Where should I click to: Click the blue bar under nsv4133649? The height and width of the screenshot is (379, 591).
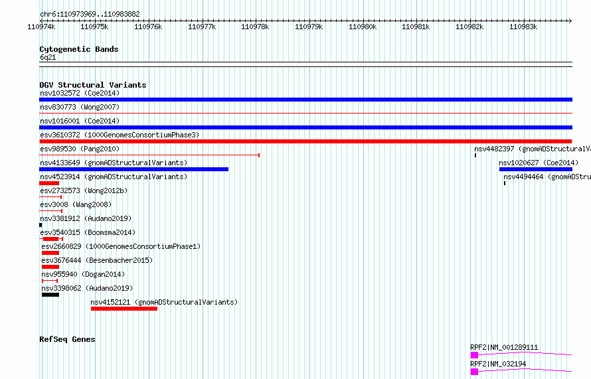(x=133, y=169)
